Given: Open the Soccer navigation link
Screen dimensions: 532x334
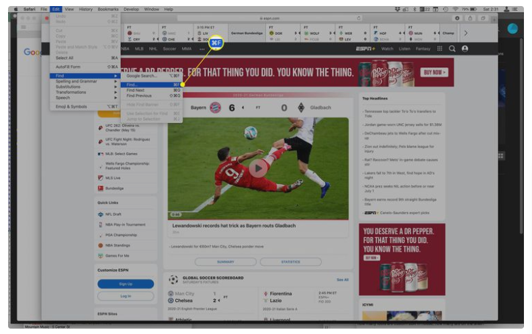Looking at the screenshot, I should click(x=169, y=49).
